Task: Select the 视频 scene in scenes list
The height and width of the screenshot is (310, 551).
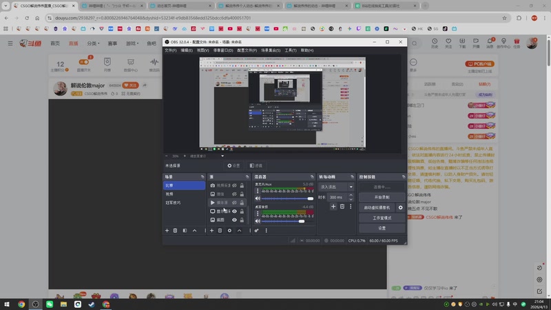Action: (x=184, y=194)
